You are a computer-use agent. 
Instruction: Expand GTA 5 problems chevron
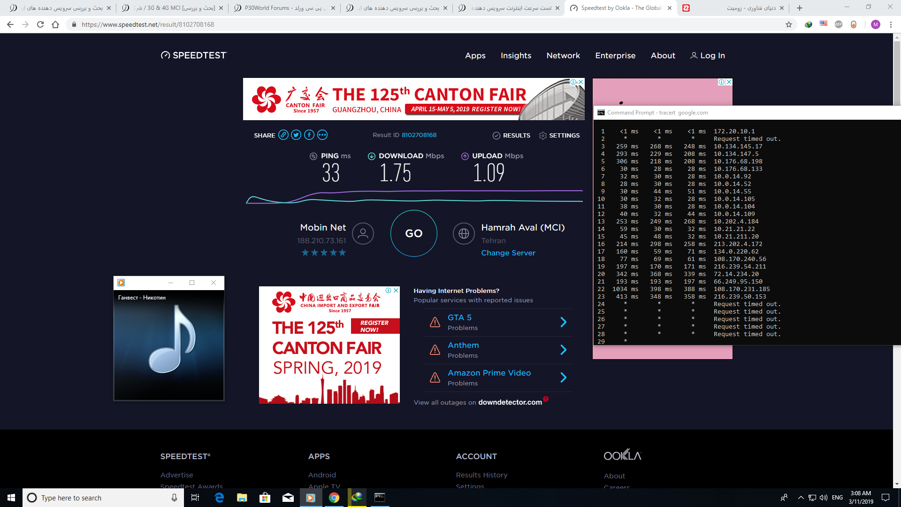[x=564, y=322]
